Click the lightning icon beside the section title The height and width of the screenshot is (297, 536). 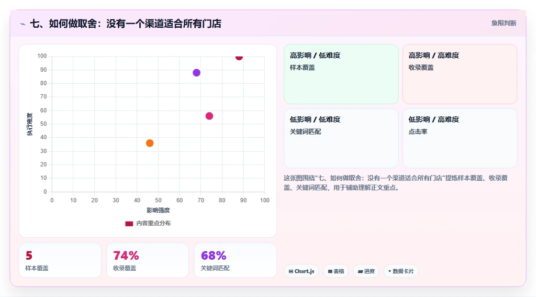coord(22,24)
